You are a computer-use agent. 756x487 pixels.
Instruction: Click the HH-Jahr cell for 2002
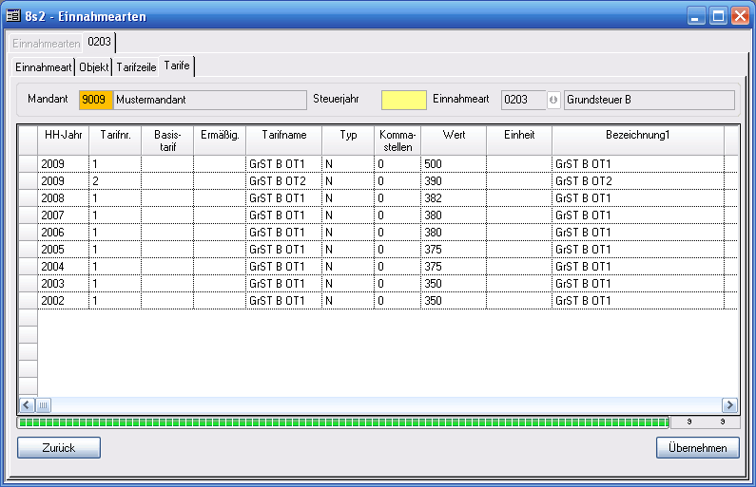[63, 301]
